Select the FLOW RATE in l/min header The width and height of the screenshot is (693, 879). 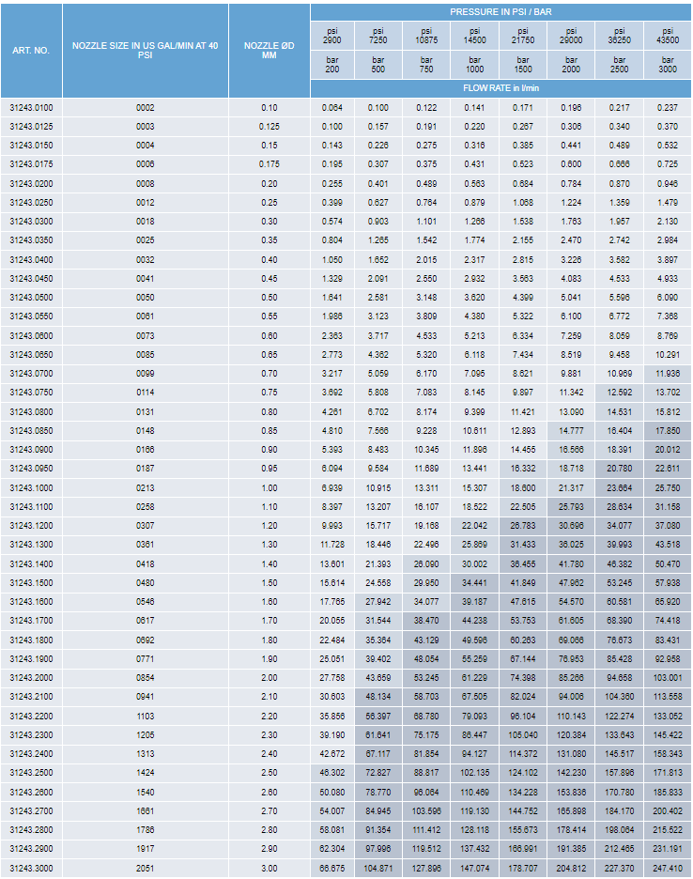coord(500,88)
